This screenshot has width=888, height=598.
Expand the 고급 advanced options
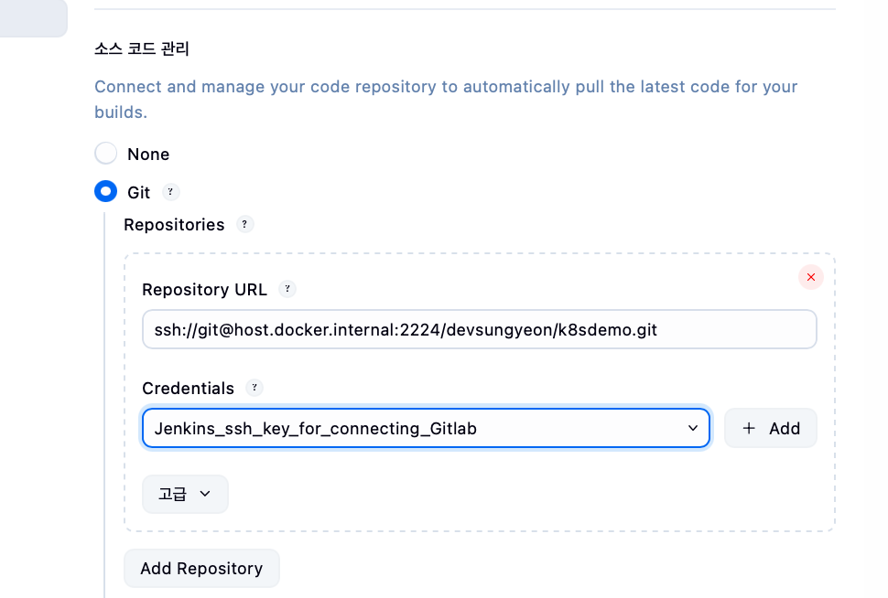click(185, 494)
